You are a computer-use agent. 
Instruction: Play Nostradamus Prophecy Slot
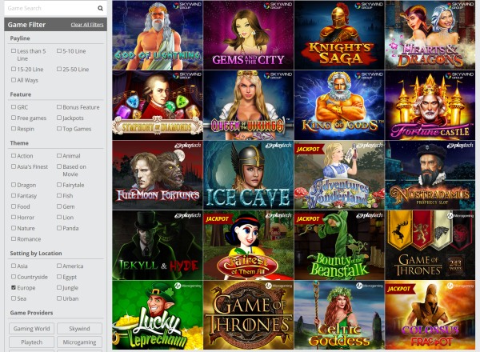430,175
